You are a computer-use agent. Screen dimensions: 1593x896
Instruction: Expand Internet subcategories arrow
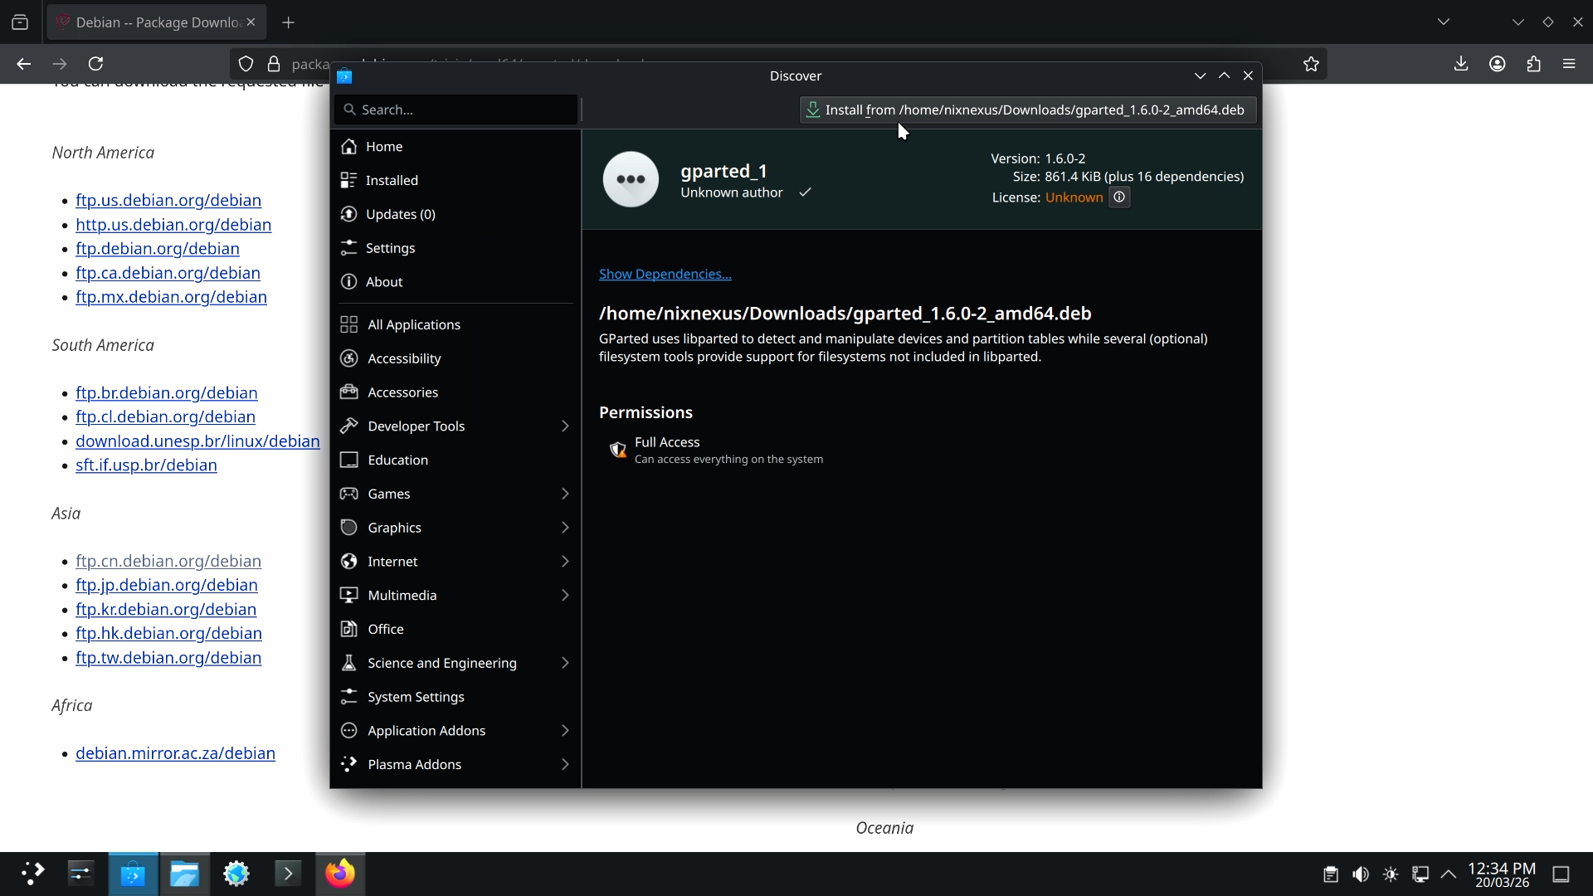(565, 562)
